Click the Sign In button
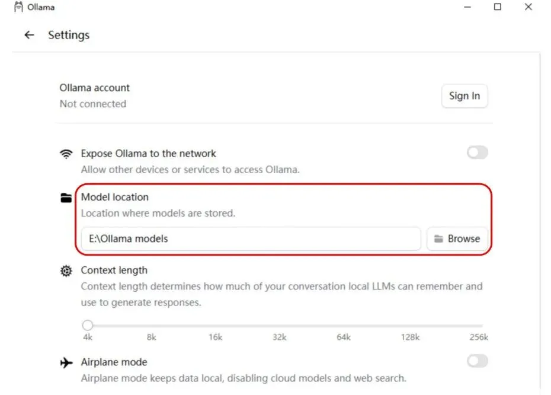 click(x=464, y=96)
